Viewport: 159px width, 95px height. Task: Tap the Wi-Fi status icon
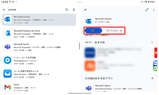[146, 2]
